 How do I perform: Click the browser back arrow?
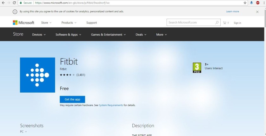(x=3, y=3)
